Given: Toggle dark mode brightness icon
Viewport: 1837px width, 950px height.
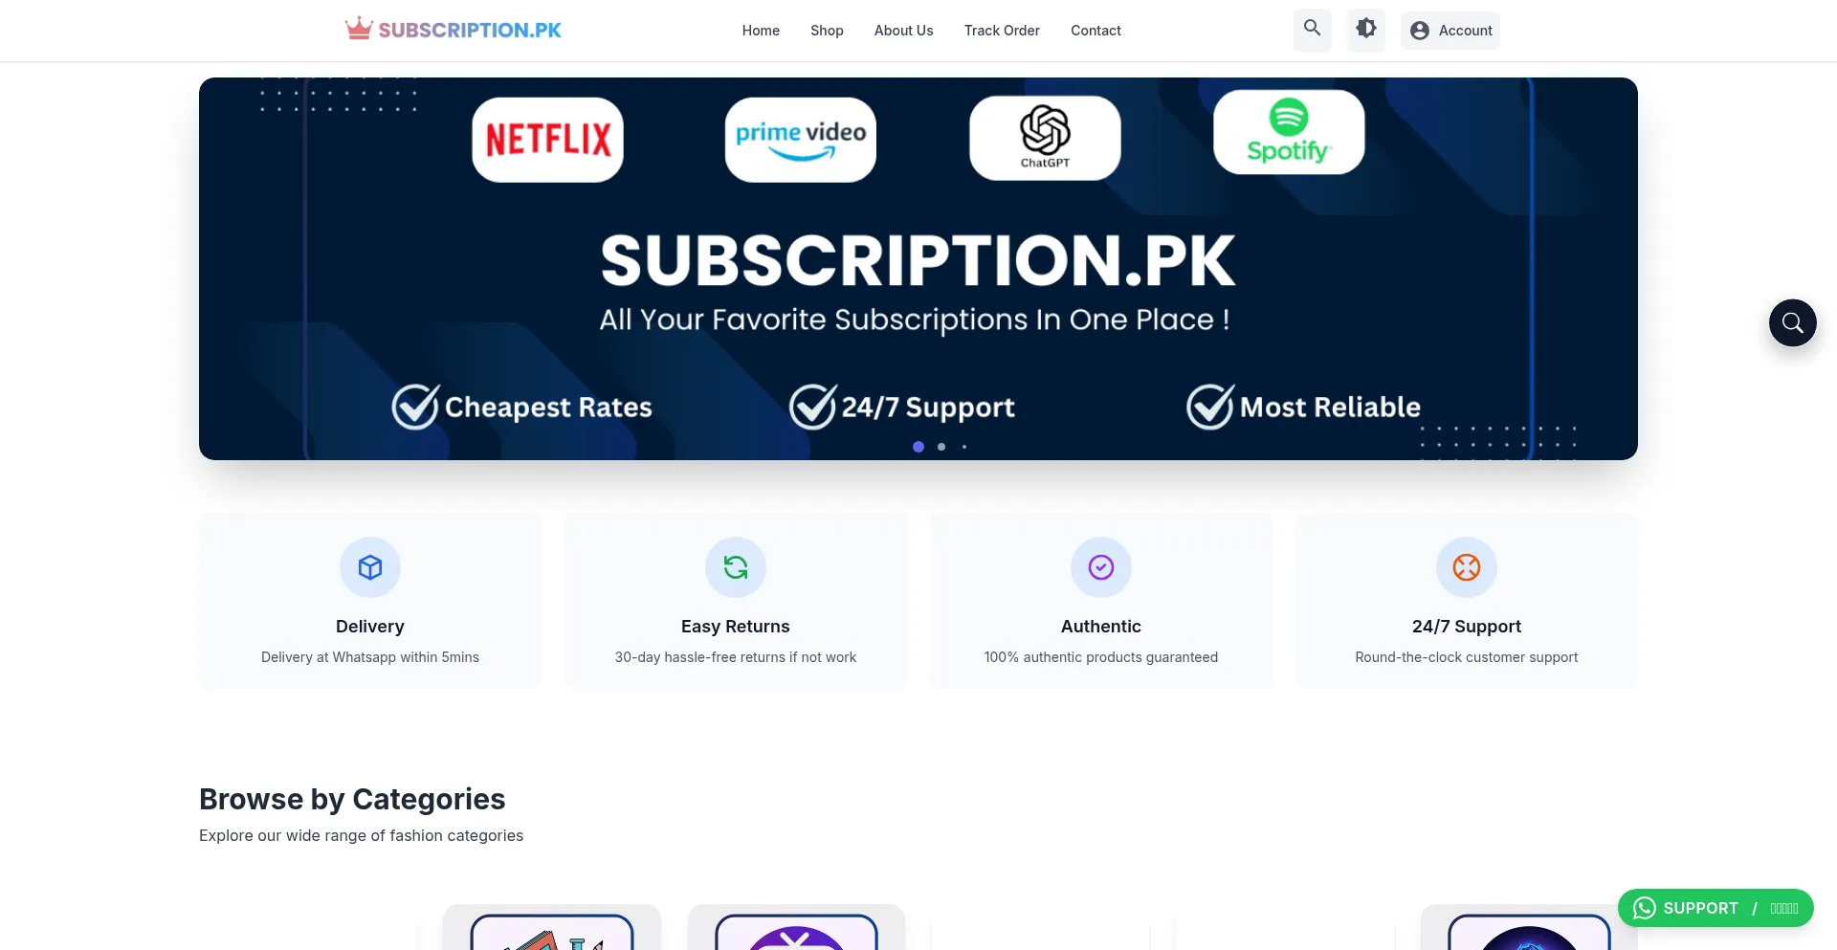Looking at the screenshot, I should point(1366,29).
